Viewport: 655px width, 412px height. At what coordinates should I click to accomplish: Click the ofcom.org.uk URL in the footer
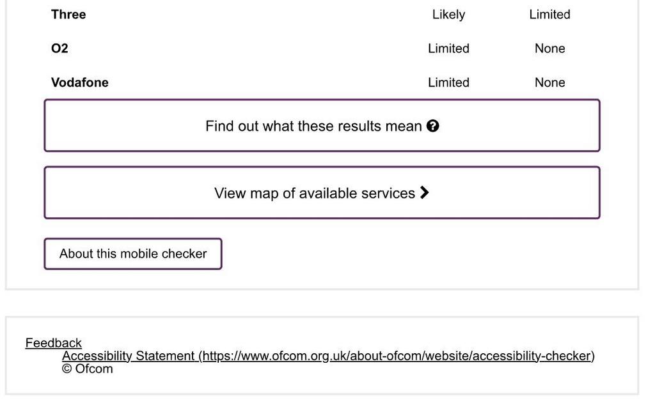point(397,356)
